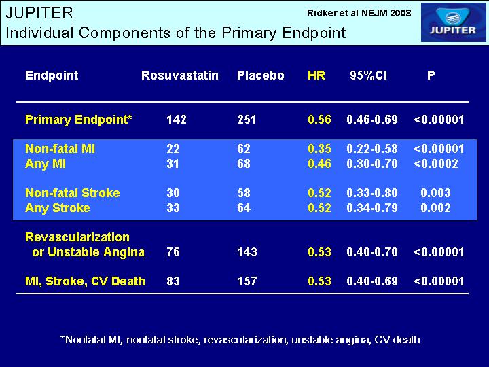Click the JUPITER logo image
489x367 pixels.
[453, 22]
